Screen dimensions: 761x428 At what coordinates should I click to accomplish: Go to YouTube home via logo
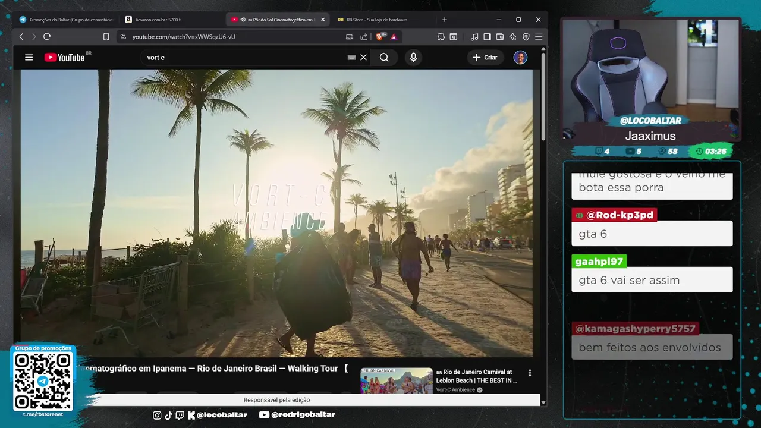tap(64, 58)
